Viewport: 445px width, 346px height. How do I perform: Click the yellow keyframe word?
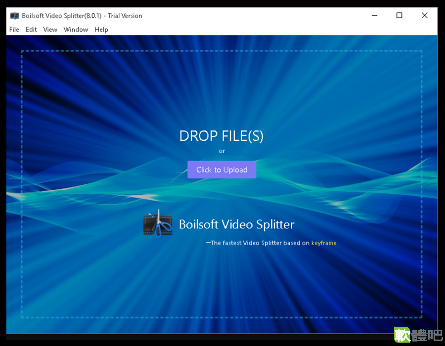pyautogui.click(x=324, y=243)
